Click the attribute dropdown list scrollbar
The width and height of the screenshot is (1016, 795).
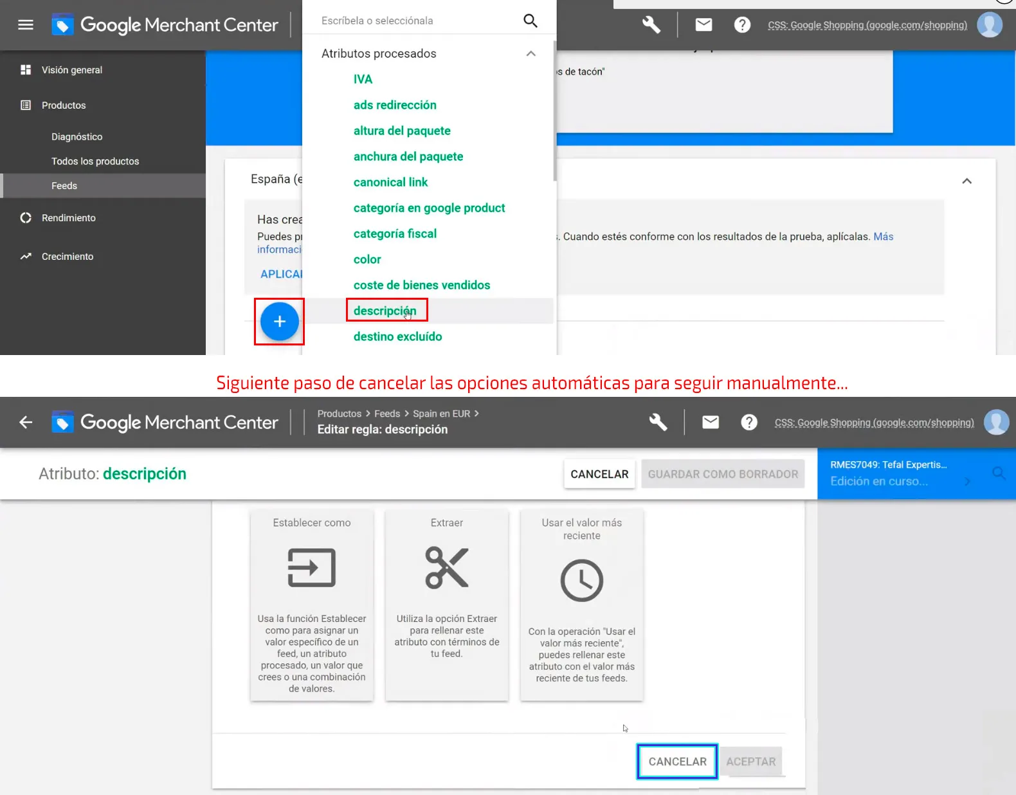[554, 109]
